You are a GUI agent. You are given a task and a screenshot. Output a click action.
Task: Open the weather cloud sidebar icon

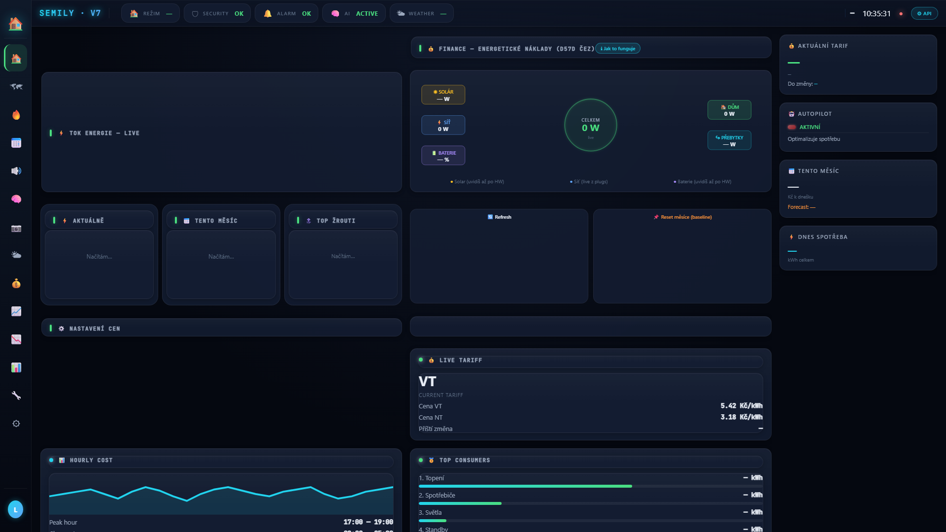pyautogui.click(x=16, y=255)
